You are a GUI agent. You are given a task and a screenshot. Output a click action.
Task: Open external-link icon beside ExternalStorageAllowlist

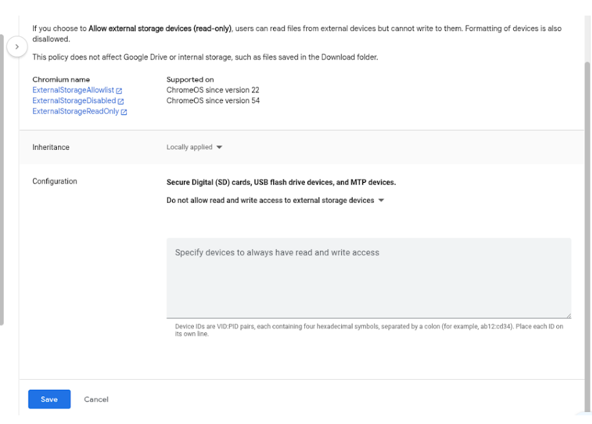119,90
